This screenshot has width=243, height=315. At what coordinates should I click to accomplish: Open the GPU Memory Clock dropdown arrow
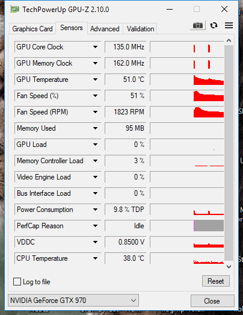coord(95,63)
